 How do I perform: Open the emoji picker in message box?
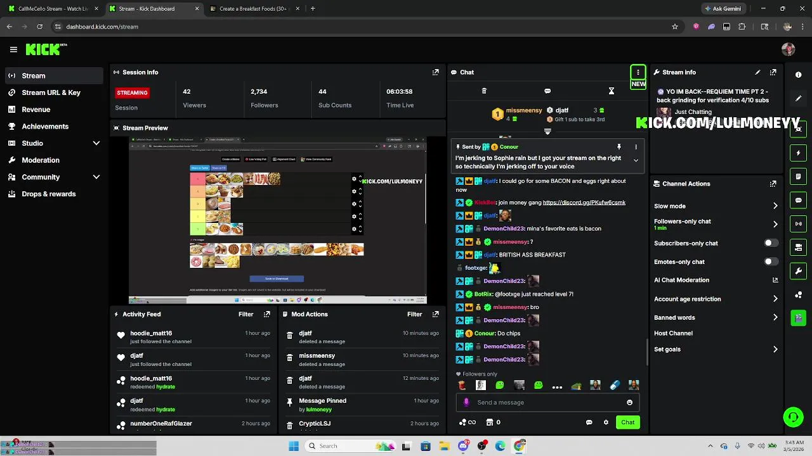coord(629,402)
